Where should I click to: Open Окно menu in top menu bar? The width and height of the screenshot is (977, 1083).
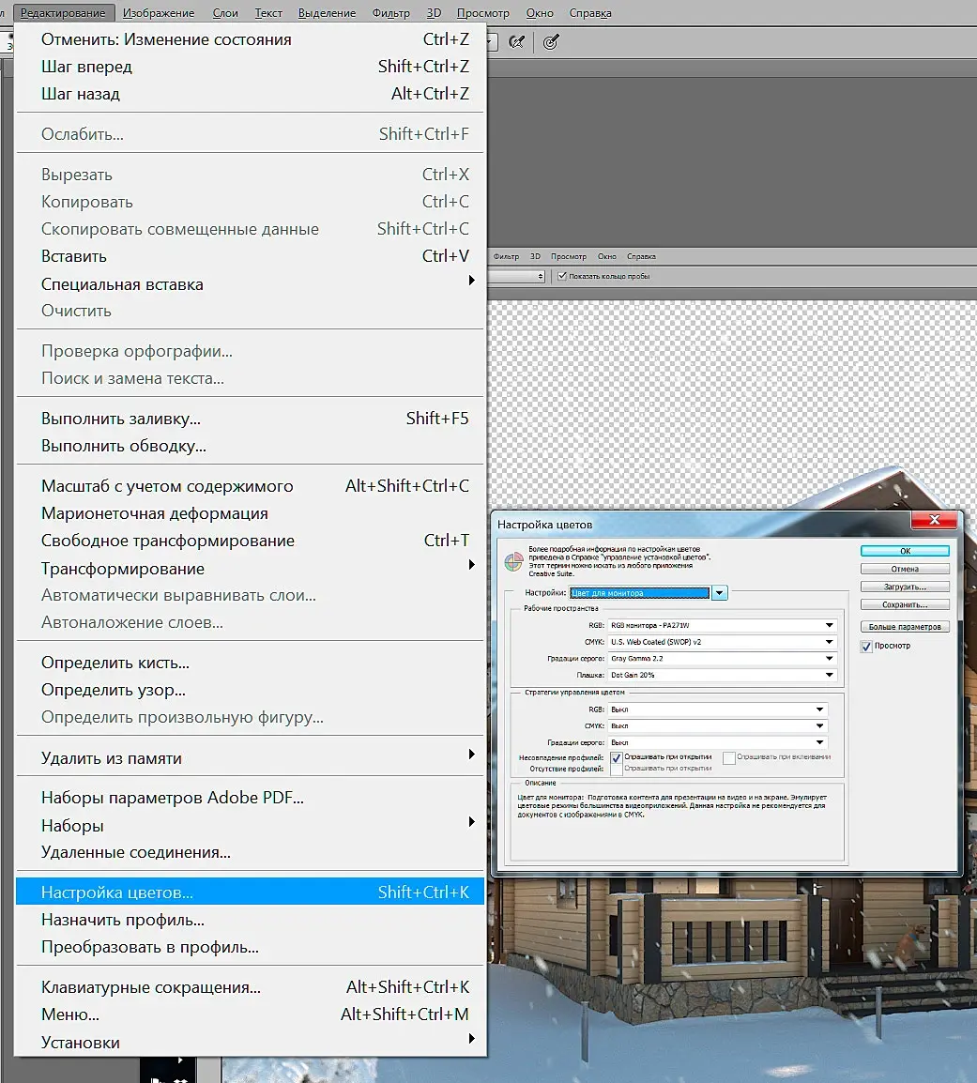coord(540,13)
